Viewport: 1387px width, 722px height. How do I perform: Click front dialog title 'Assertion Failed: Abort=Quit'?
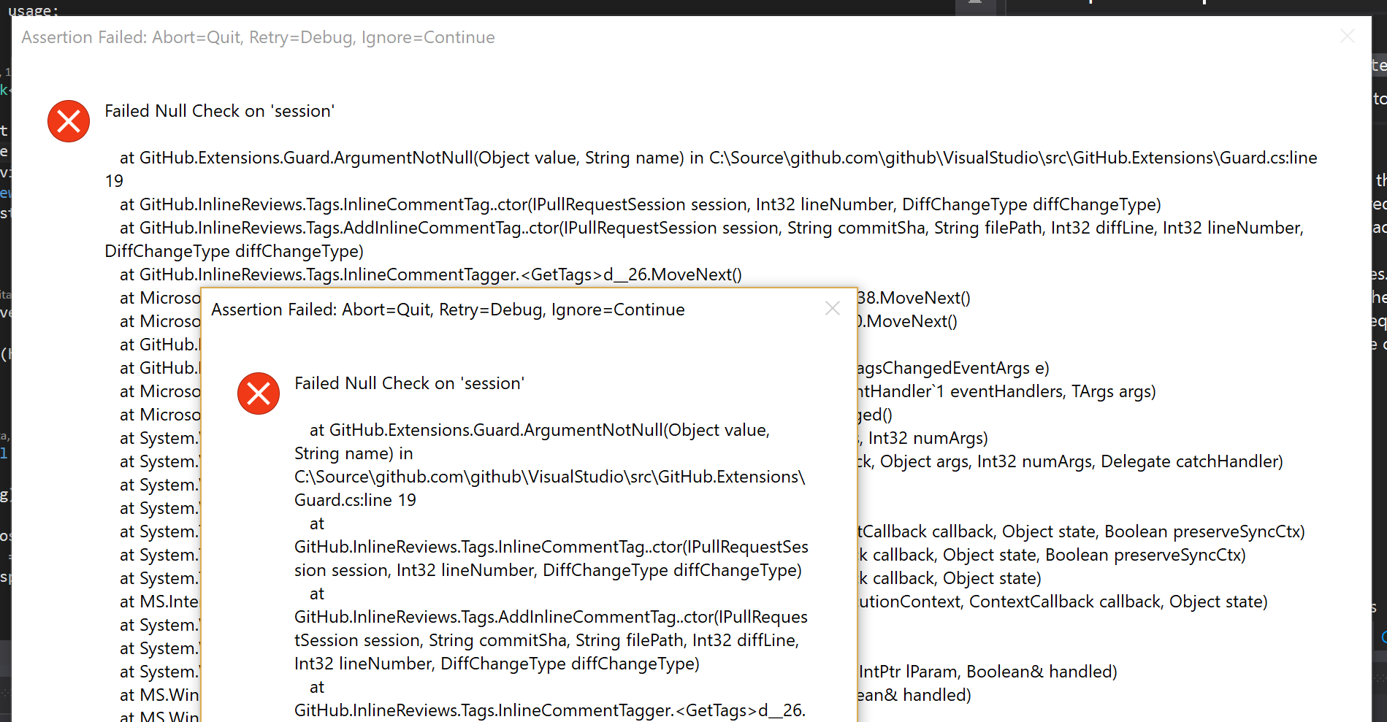pyautogui.click(x=321, y=310)
